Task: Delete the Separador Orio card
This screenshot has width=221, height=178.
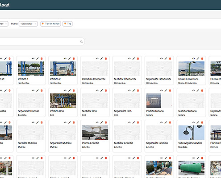Action: tap(138, 90)
